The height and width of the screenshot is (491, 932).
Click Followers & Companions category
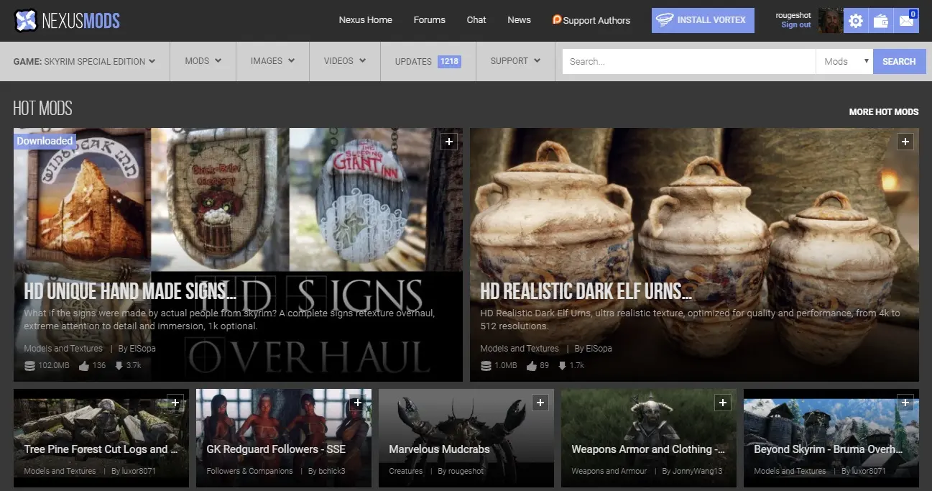point(249,472)
